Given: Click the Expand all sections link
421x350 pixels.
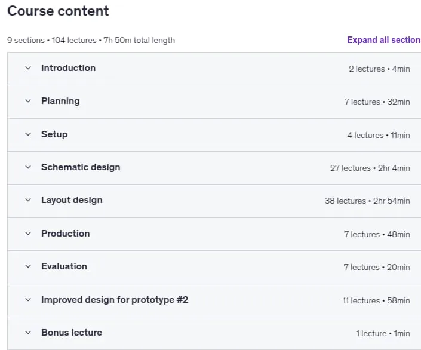Looking at the screenshot, I should click(384, 40).
